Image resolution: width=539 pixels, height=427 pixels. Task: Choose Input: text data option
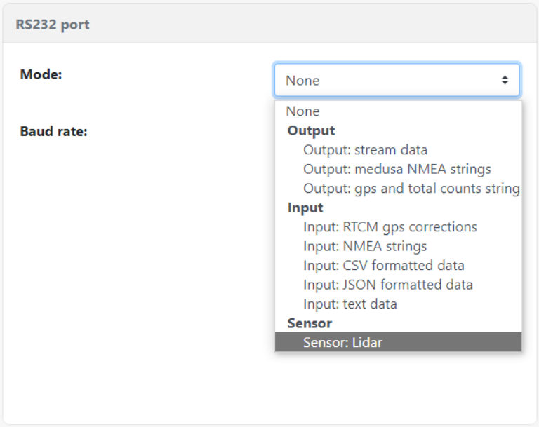(x=350, y=304)
